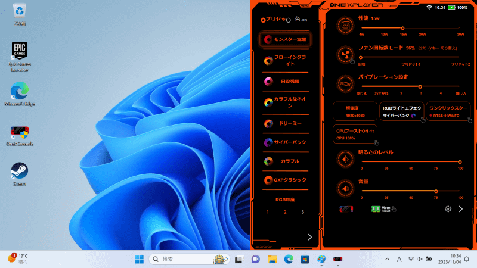
Task: Select the サイバーパンク RGB preset
Action: coord(285,142)
